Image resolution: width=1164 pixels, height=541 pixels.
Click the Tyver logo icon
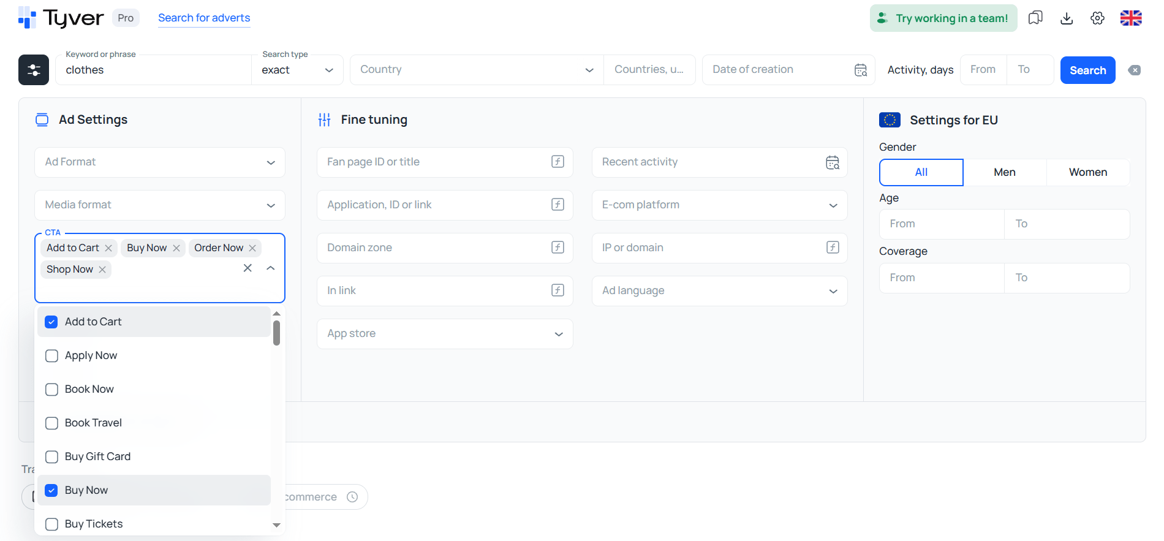click(27, 18)
